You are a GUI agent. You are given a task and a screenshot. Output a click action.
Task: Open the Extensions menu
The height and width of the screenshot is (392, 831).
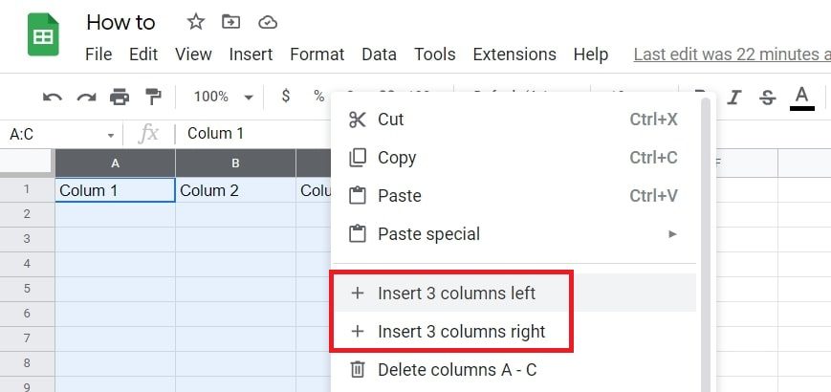coord(514,54)
